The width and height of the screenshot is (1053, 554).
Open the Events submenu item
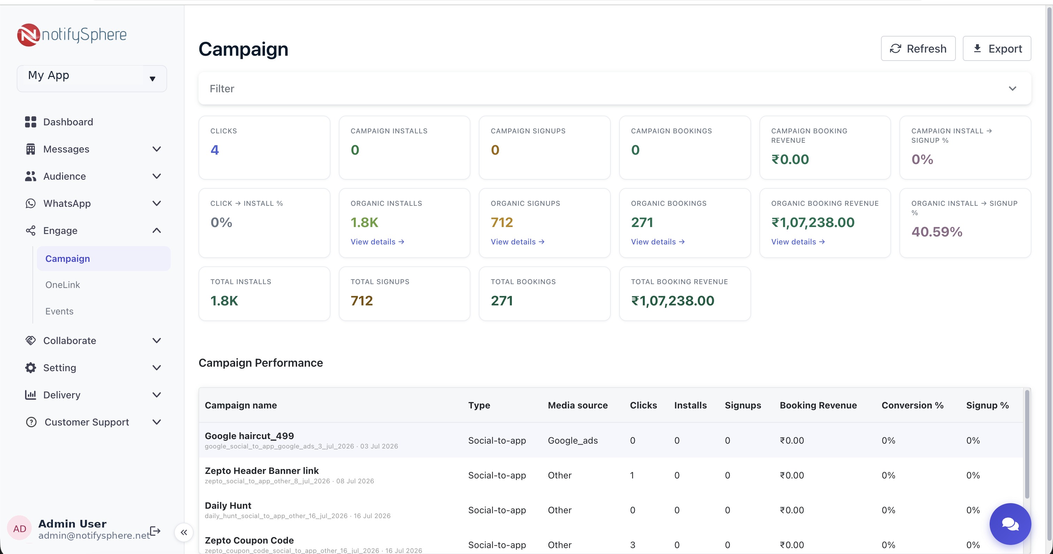[x=59, y=312]
